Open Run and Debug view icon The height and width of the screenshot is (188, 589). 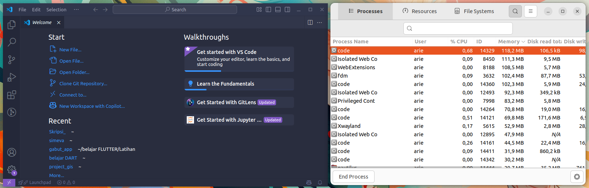(x=12, y=77)
